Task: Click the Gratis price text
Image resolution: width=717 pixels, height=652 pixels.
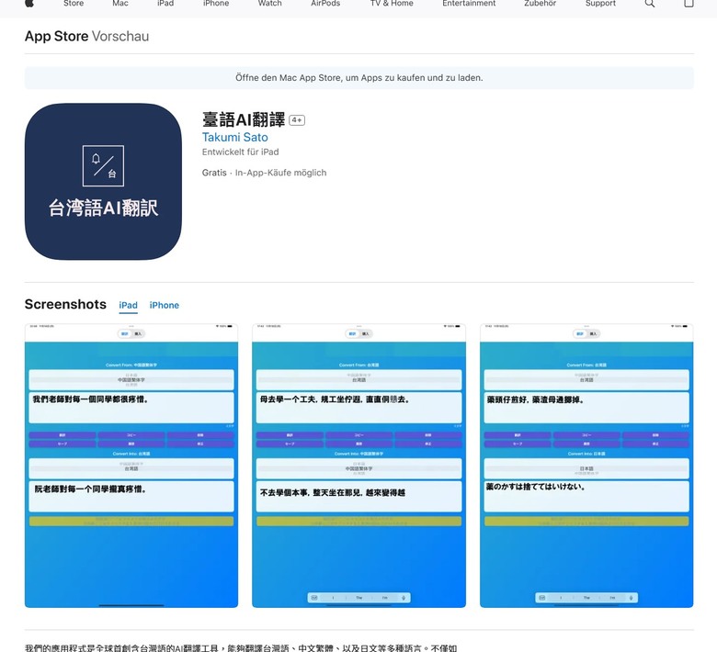Action: coord(214,173)
